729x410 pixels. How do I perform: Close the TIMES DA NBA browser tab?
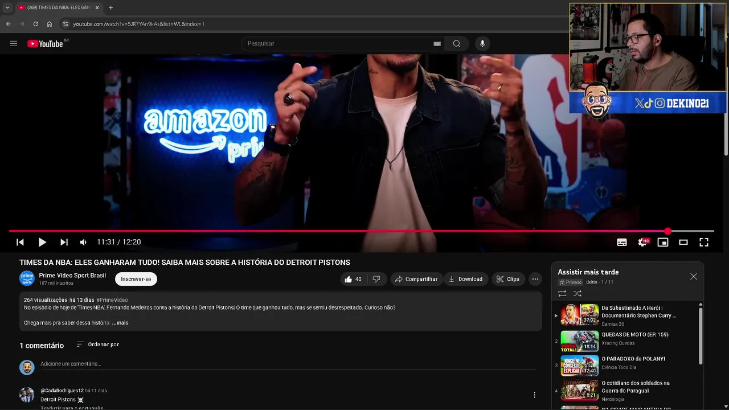97,7
